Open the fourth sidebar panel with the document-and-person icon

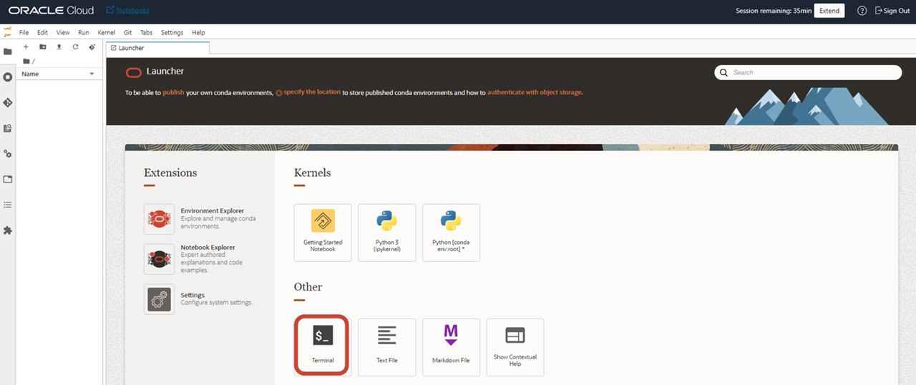pyautogui.click(x=8, y=128)
